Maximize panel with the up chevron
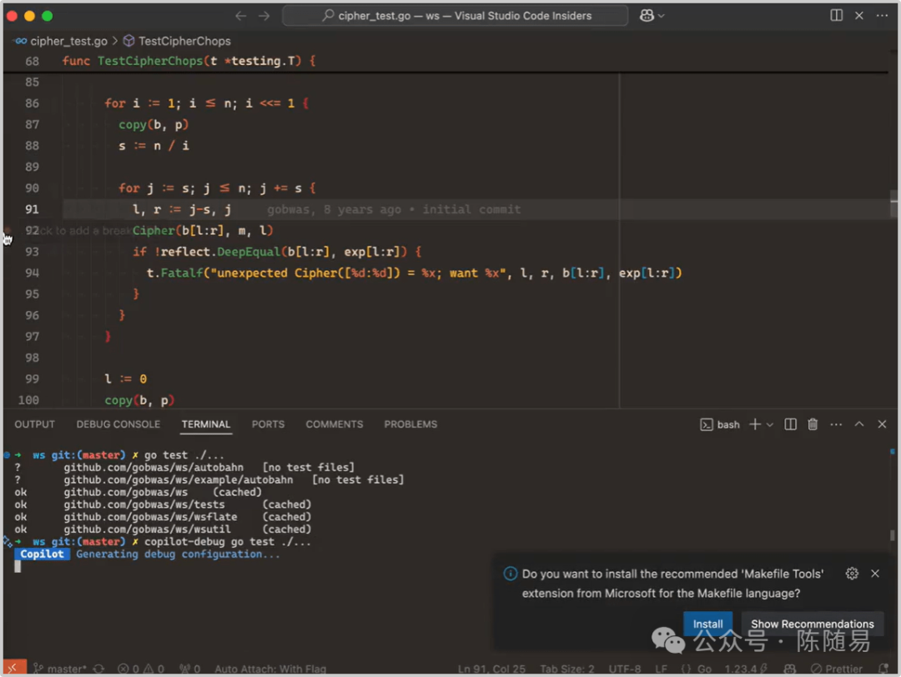Image resolution: width=901 pixels, height=677 pixels. 859,424
